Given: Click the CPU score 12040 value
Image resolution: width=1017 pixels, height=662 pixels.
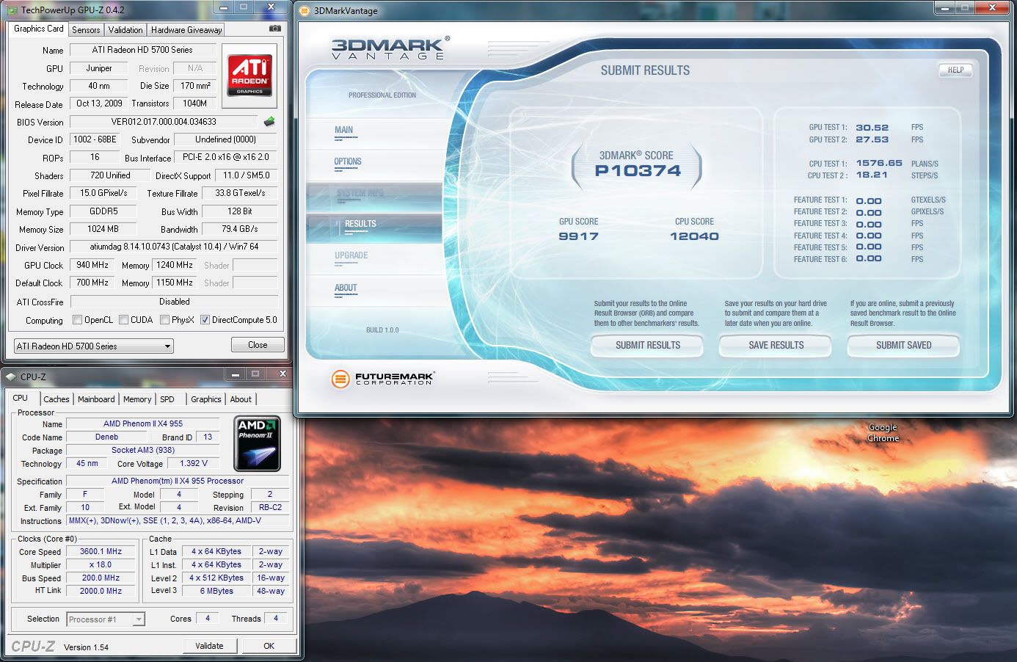Looking at the screenshot, I should 694,236.
